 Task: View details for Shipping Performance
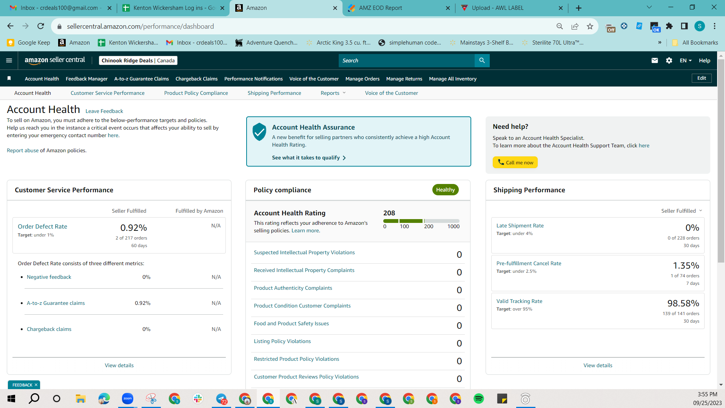598,365
